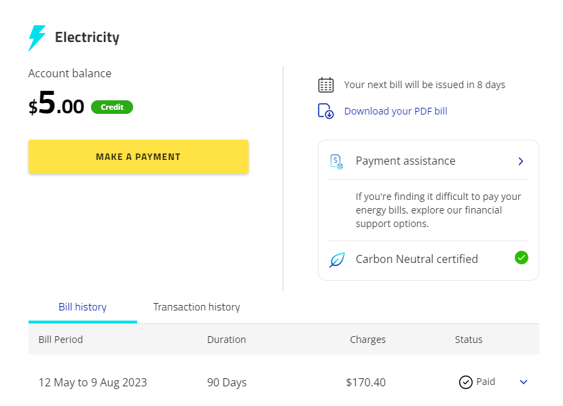Click the green Credit badge

click(112, 107)
